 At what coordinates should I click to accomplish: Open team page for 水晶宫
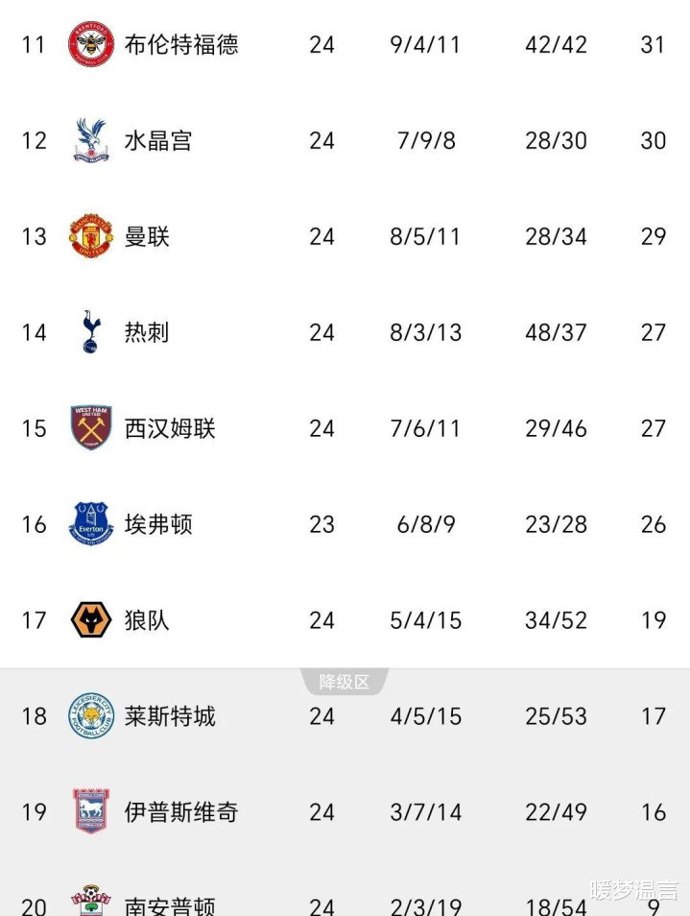click(x=158, y=140)
